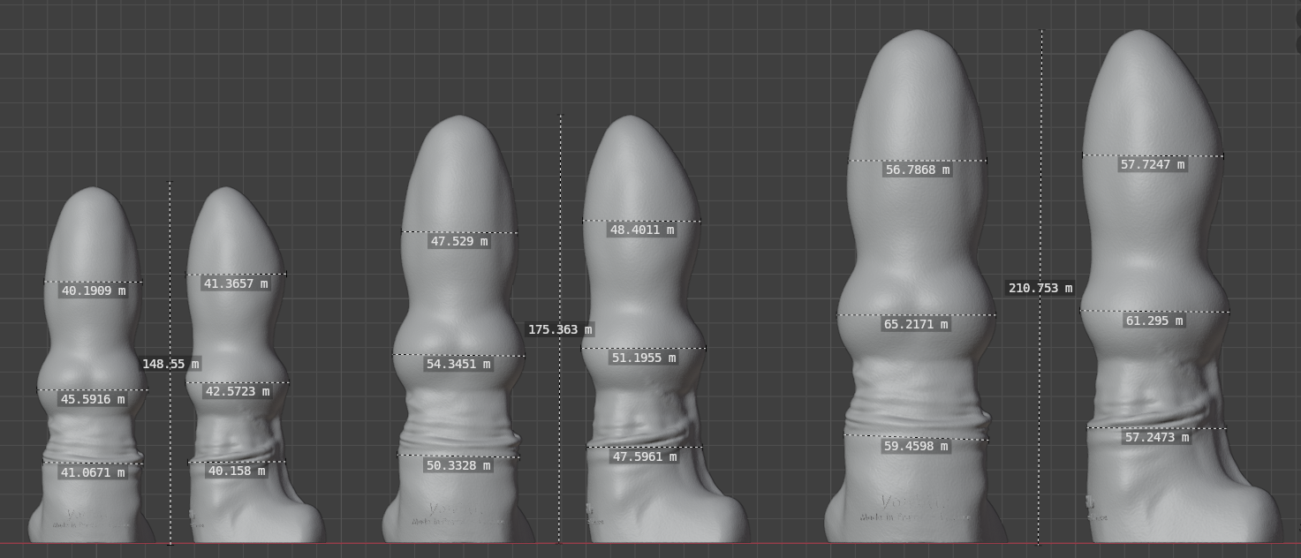1301x558 pixels.
Task: Click the 57.7247 m measurement label
Action: point(1153,164)
